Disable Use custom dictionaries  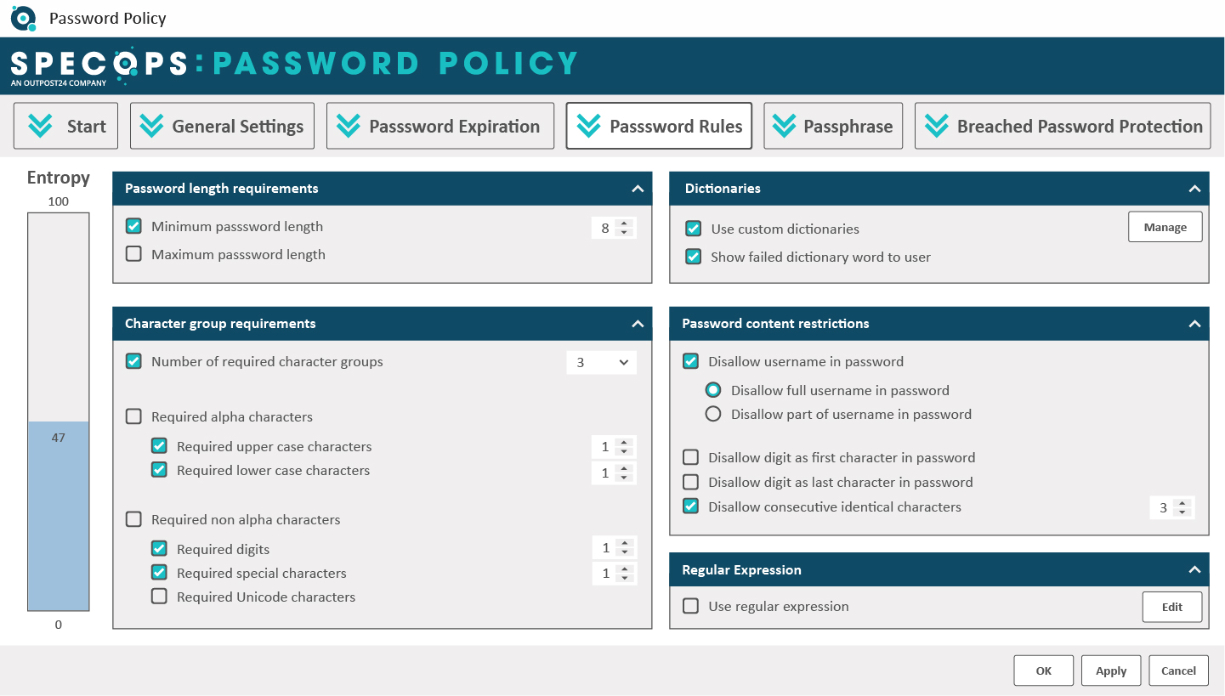tap(693, 229)
